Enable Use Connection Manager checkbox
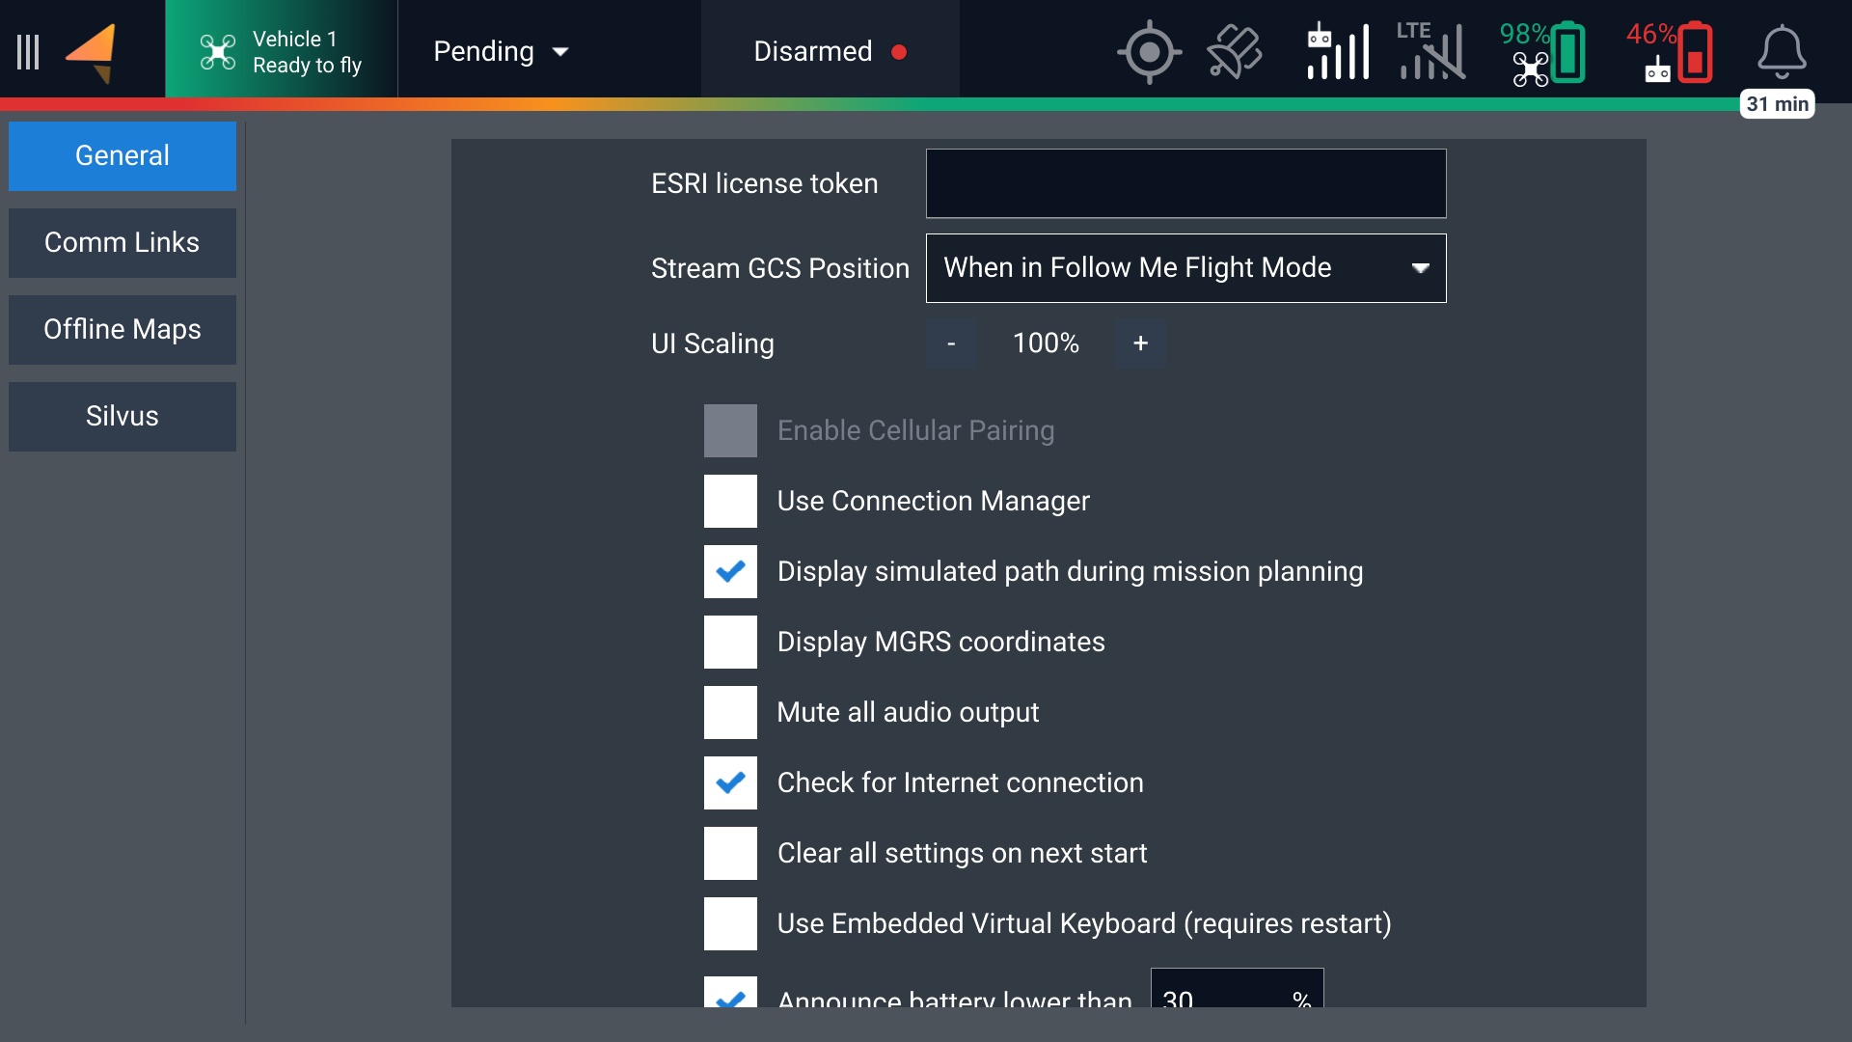Viewport: 1852px width, 1042px height. tap(730, 501)
